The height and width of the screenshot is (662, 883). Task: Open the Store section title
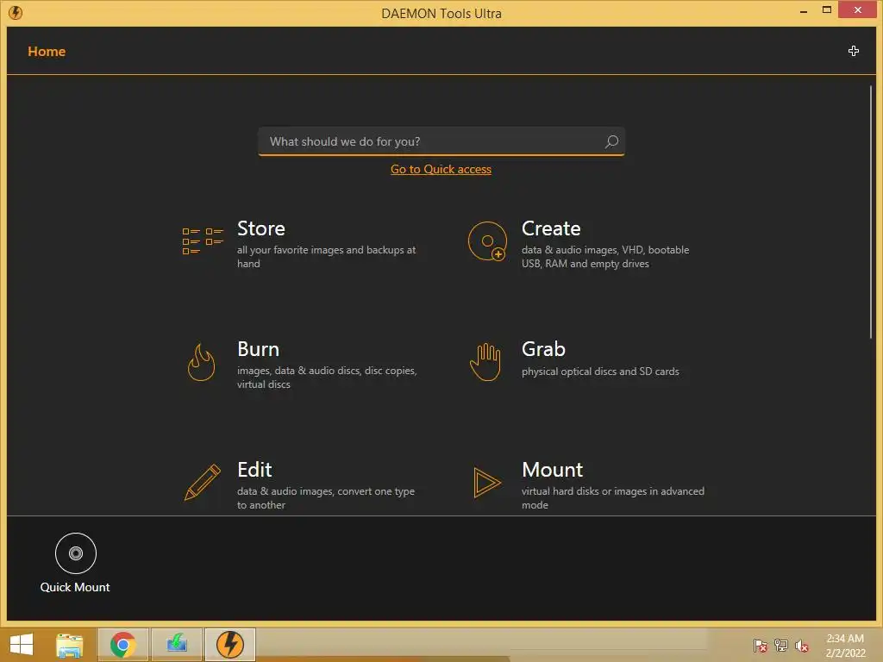point(260,228)
